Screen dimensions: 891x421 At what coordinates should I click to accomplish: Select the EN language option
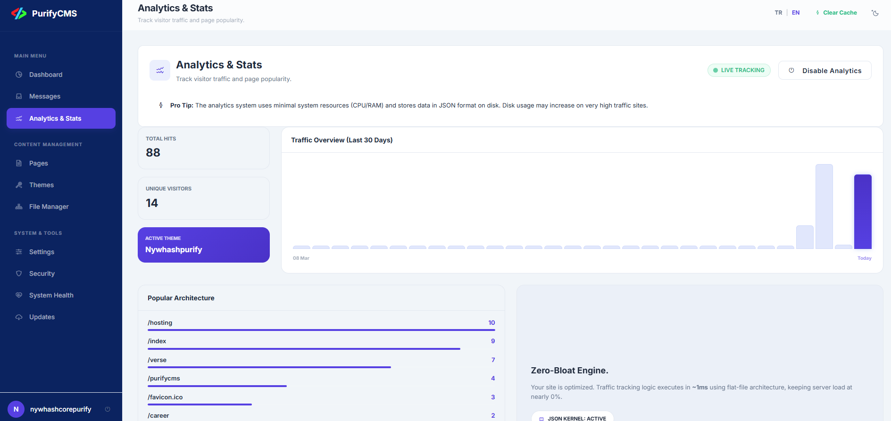[796, 13]
